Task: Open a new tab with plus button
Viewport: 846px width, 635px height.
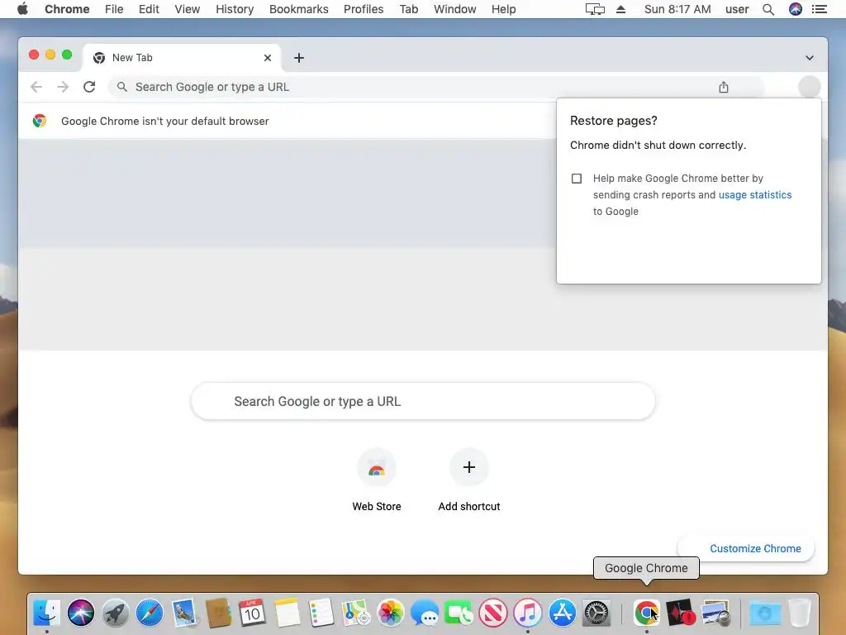Action: (299, 58)
